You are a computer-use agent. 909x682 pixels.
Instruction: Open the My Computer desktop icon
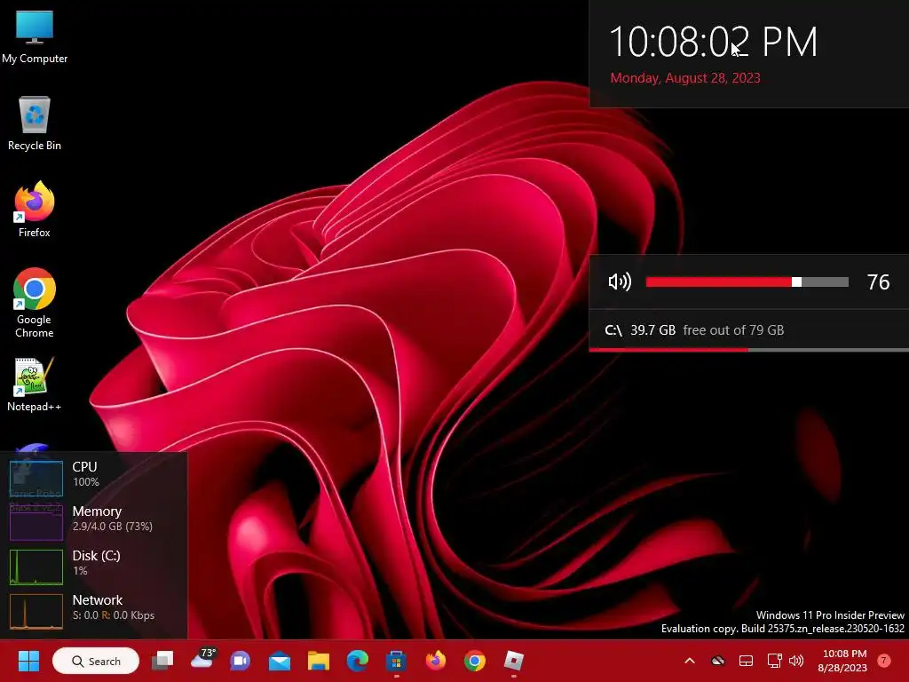(x=35, y=37)
